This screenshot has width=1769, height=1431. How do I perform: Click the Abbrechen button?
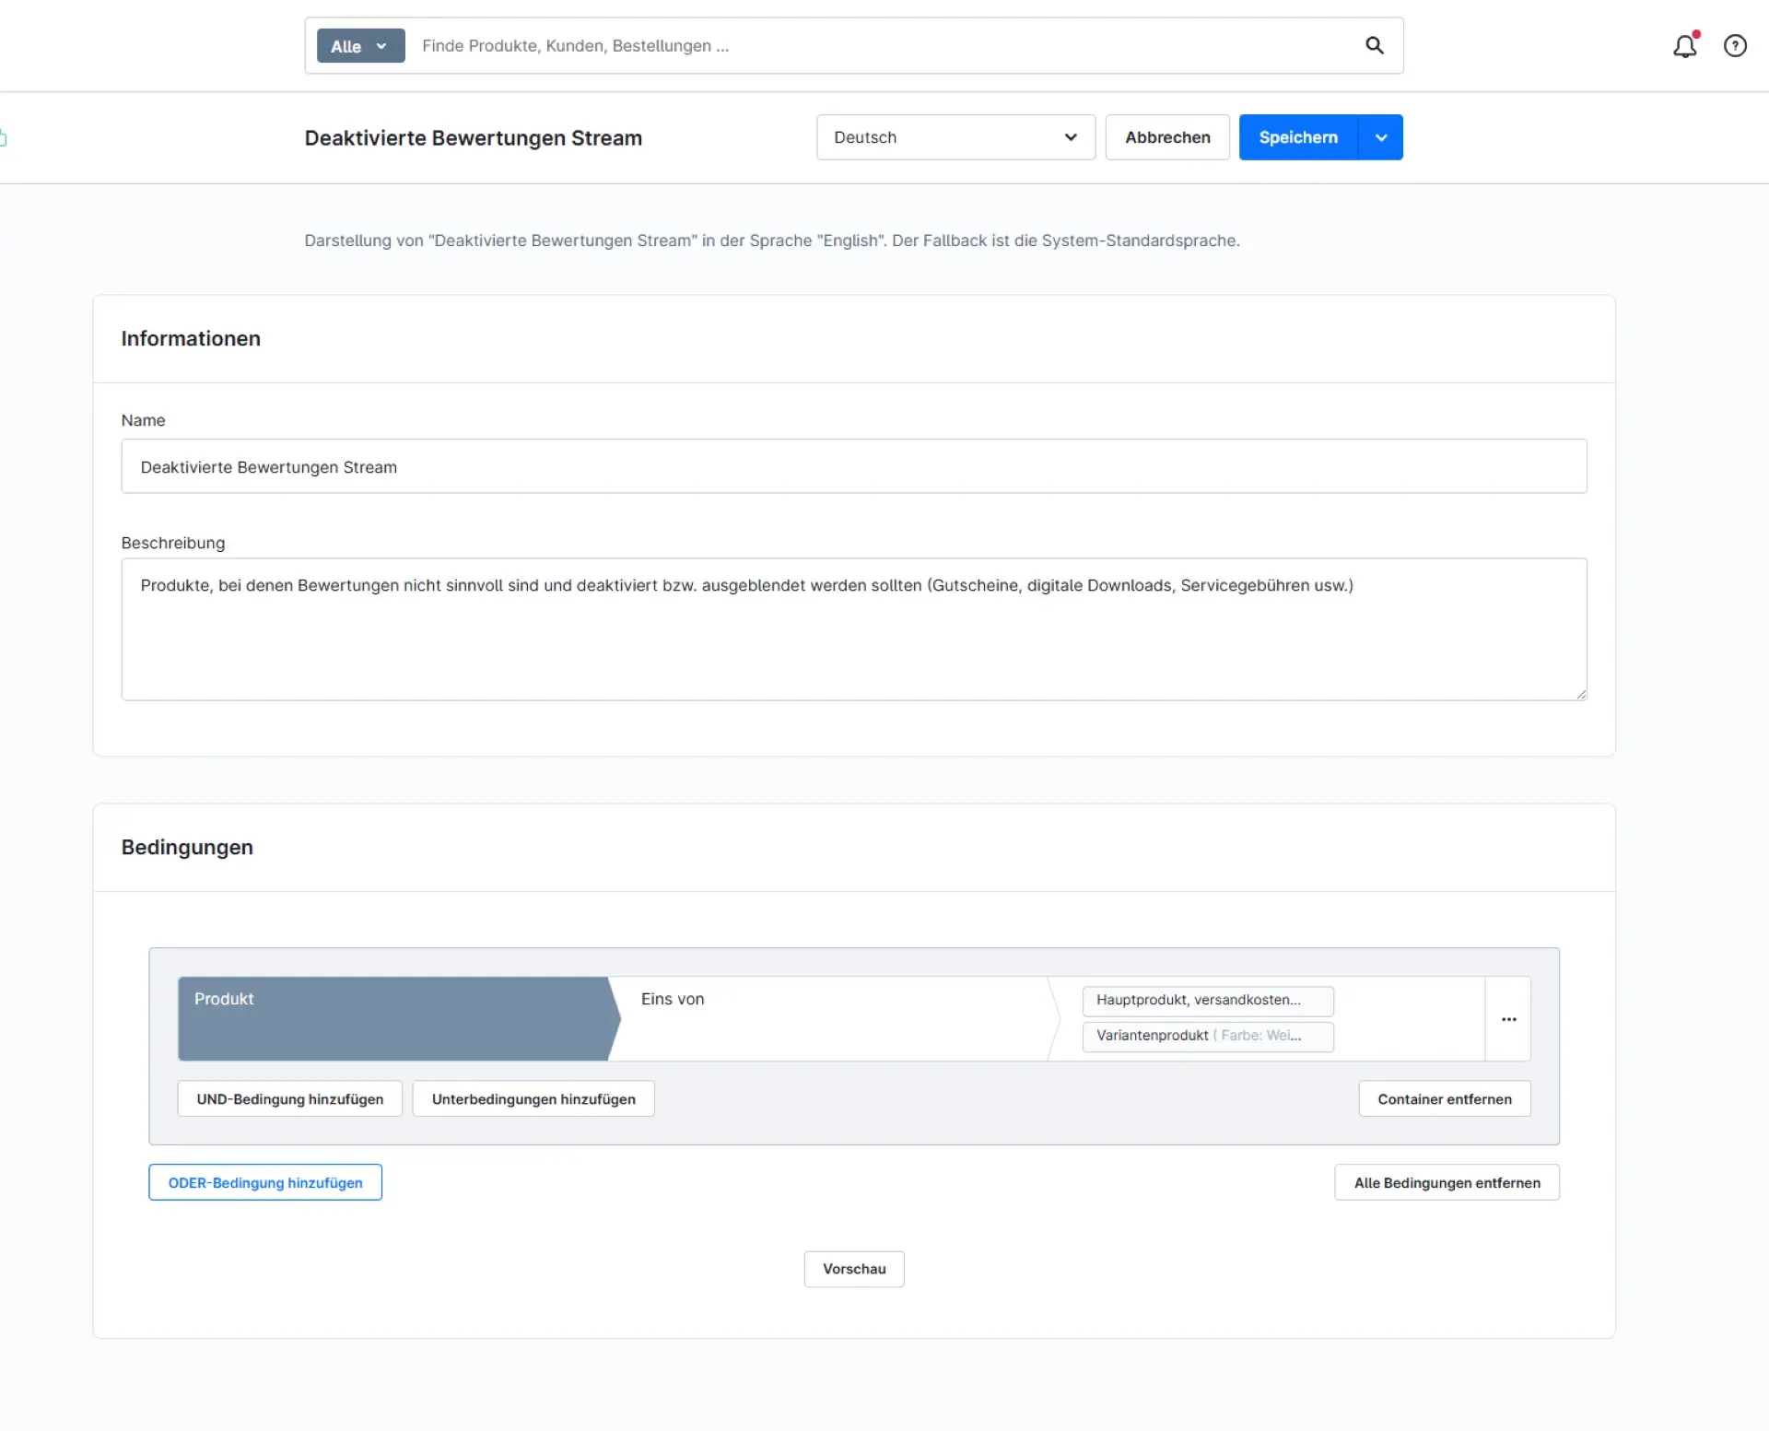[1167, 137]
